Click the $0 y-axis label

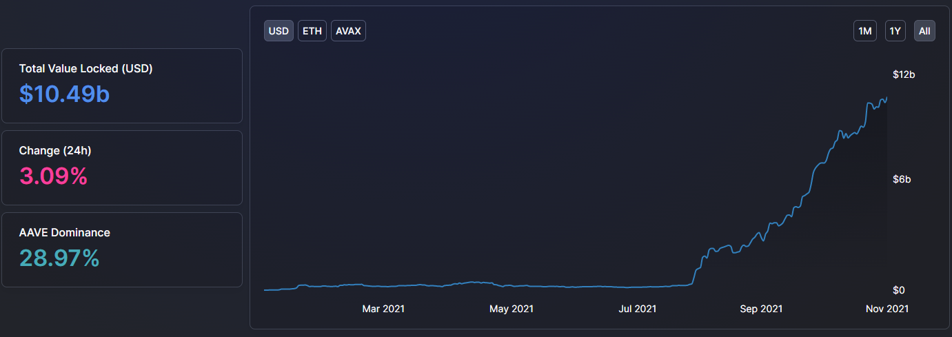(x=900, y=290)
